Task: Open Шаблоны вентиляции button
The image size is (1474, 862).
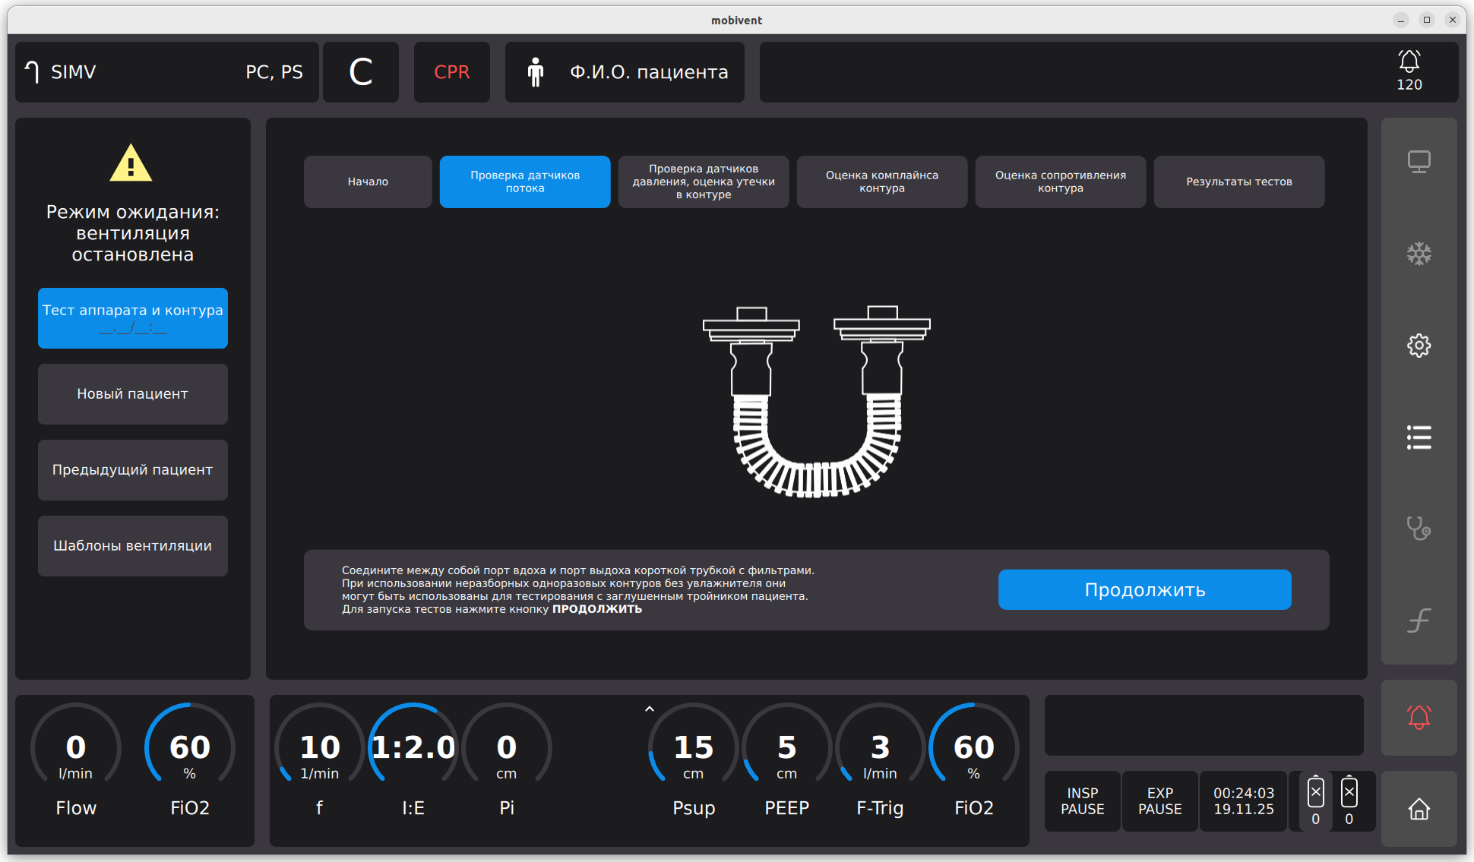Action: 133,546
